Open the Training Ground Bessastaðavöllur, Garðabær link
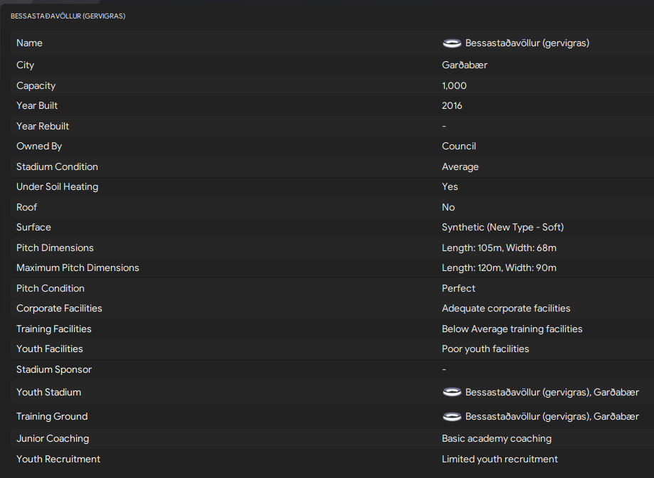Viewport: 654px width, 478px height. pyautogui.click(x=552, y=417)
